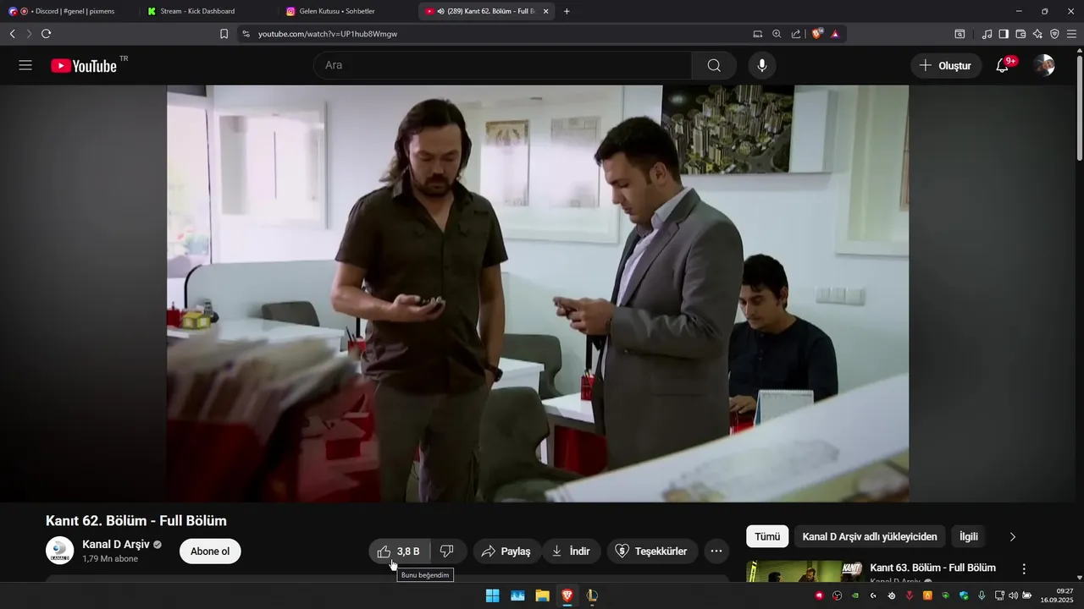Subscribe with the Abone ol button
The height and width of the screenshot is (609, 1084).
pyautogui.click(x=210, y=551)
